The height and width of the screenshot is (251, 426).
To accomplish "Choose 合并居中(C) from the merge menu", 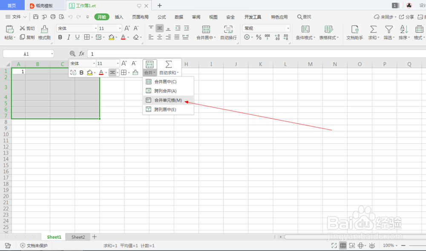I will coord(168,82).
